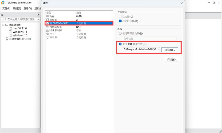222x133 pixels.
Task: Open the 查看(V) menu
Action: tap(28, 9)
